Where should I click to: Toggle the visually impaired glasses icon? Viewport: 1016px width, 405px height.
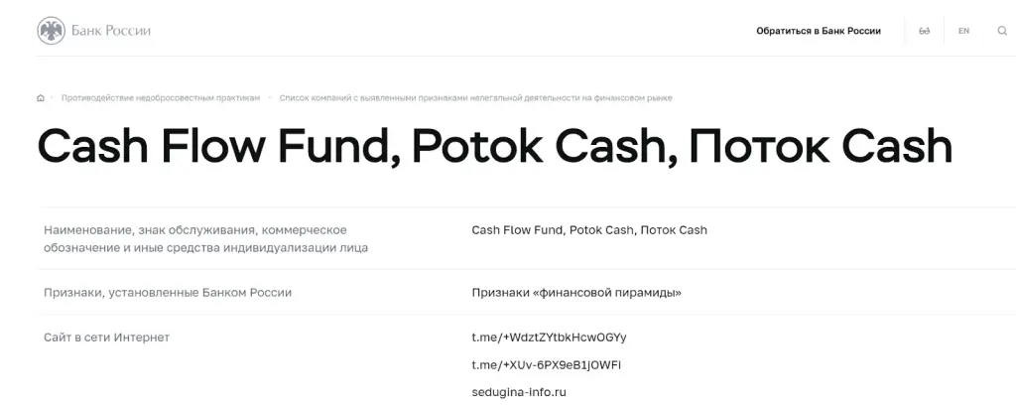(924, 31)
